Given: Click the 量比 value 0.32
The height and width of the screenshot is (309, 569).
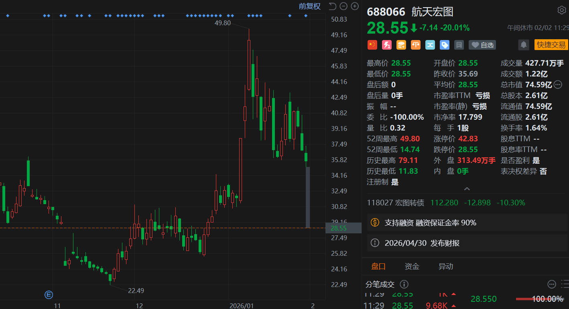Looking at the screenshot, I should tap(398, 128).
